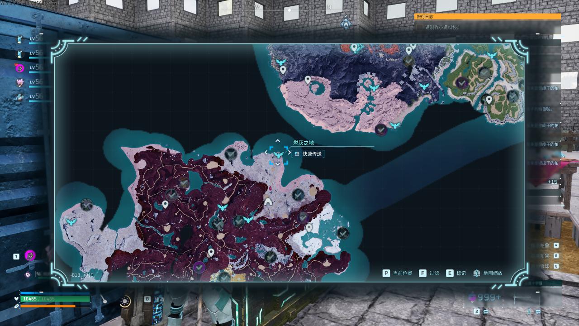Click the 燃灰之地 location name label

click(303, 143)
